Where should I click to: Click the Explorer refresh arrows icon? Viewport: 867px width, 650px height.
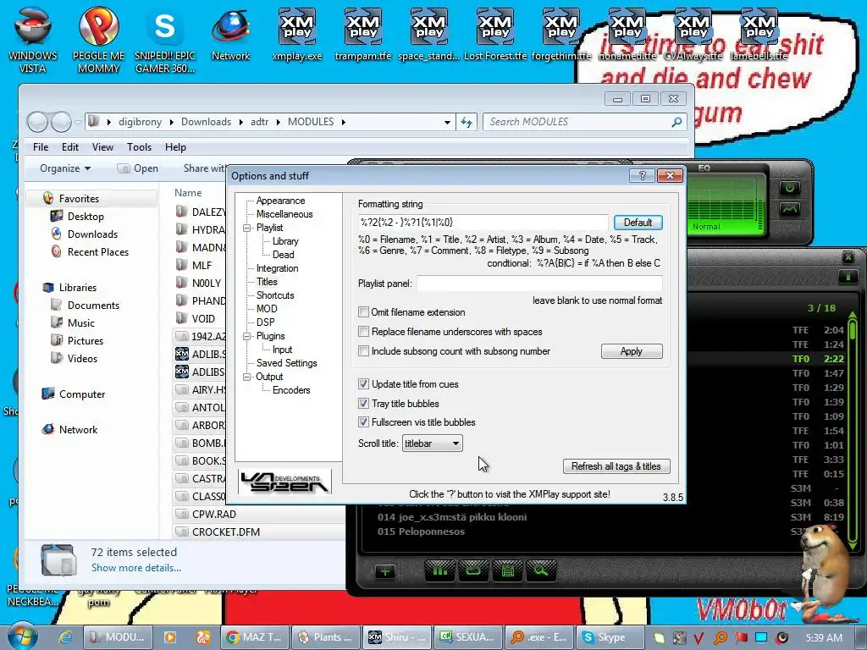(467, 122)
